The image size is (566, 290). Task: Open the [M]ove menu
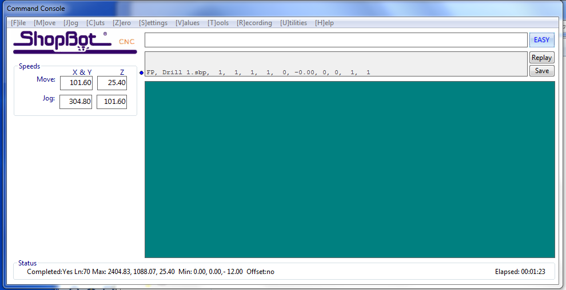(x=45, y=23)
